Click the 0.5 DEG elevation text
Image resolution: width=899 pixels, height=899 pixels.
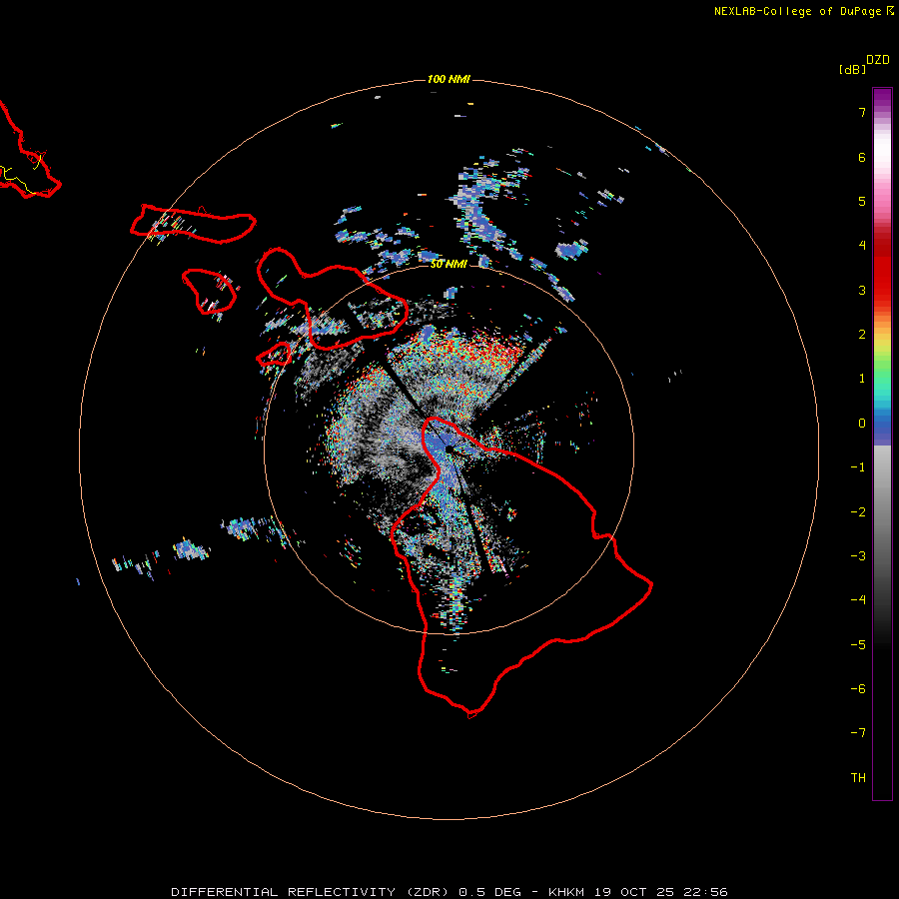coord(490,892)
